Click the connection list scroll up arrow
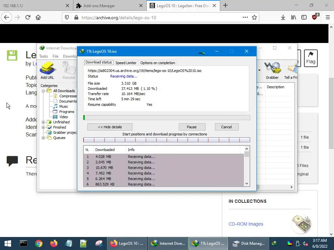The width and height of the screenshot is (334, 250). pyautogui.click(x=247, y=149)
